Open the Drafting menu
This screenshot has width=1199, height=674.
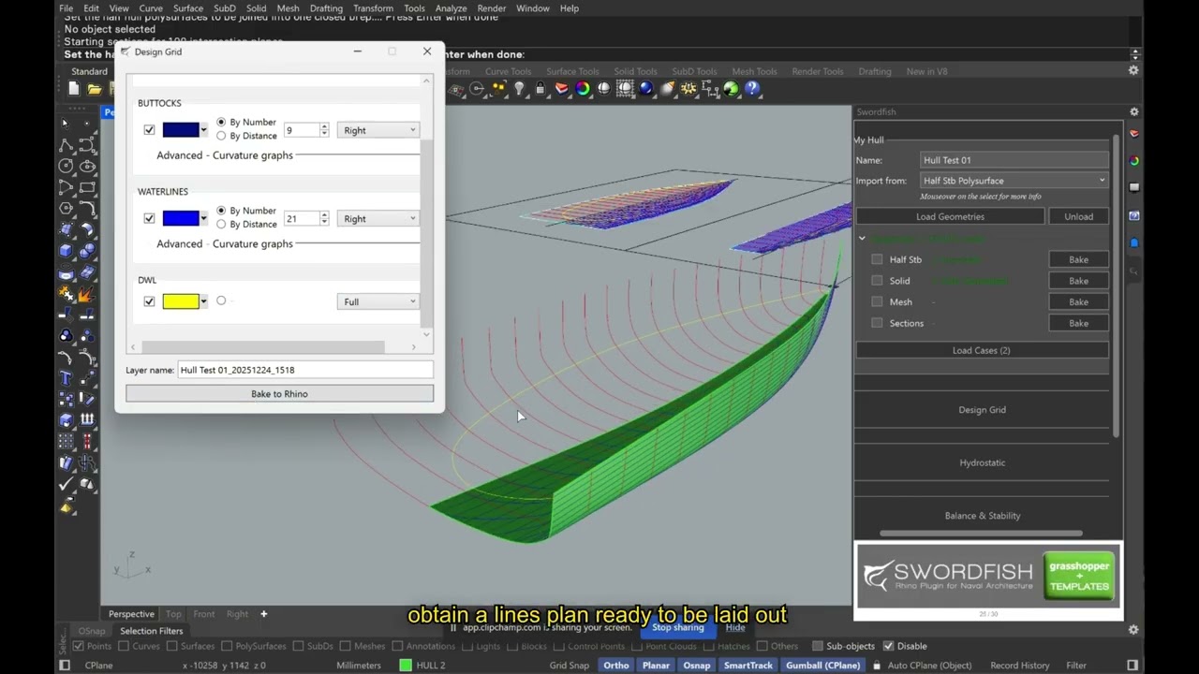click(326, 8)
